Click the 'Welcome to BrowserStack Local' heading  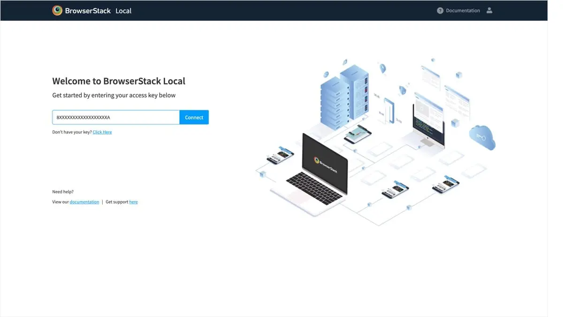pyautogui.click(x=119, y=81)
